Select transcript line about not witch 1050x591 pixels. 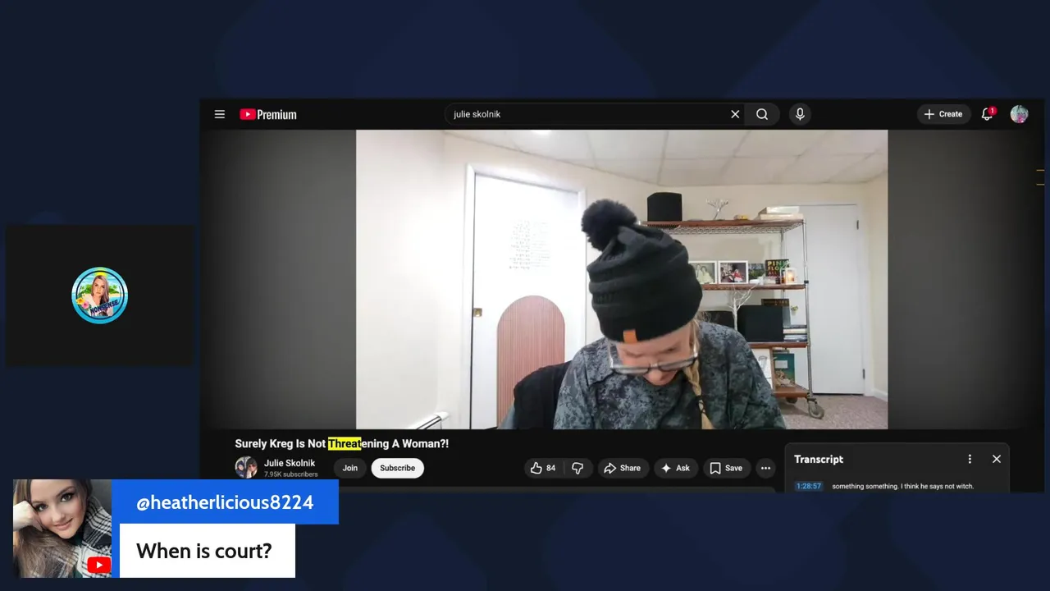902,486
